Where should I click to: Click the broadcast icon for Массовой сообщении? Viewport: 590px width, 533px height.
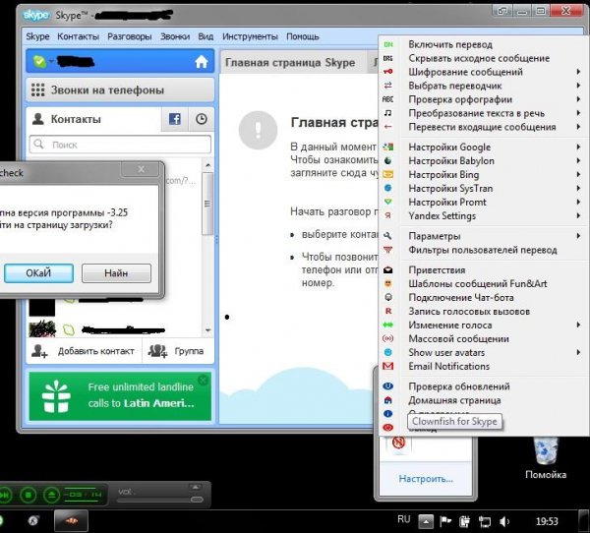(x=388, y=338)
